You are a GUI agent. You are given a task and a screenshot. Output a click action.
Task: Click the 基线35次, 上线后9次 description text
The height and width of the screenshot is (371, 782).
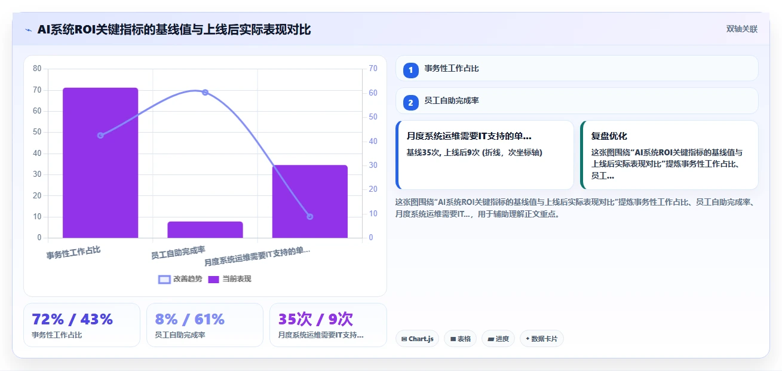pos(474,152)
